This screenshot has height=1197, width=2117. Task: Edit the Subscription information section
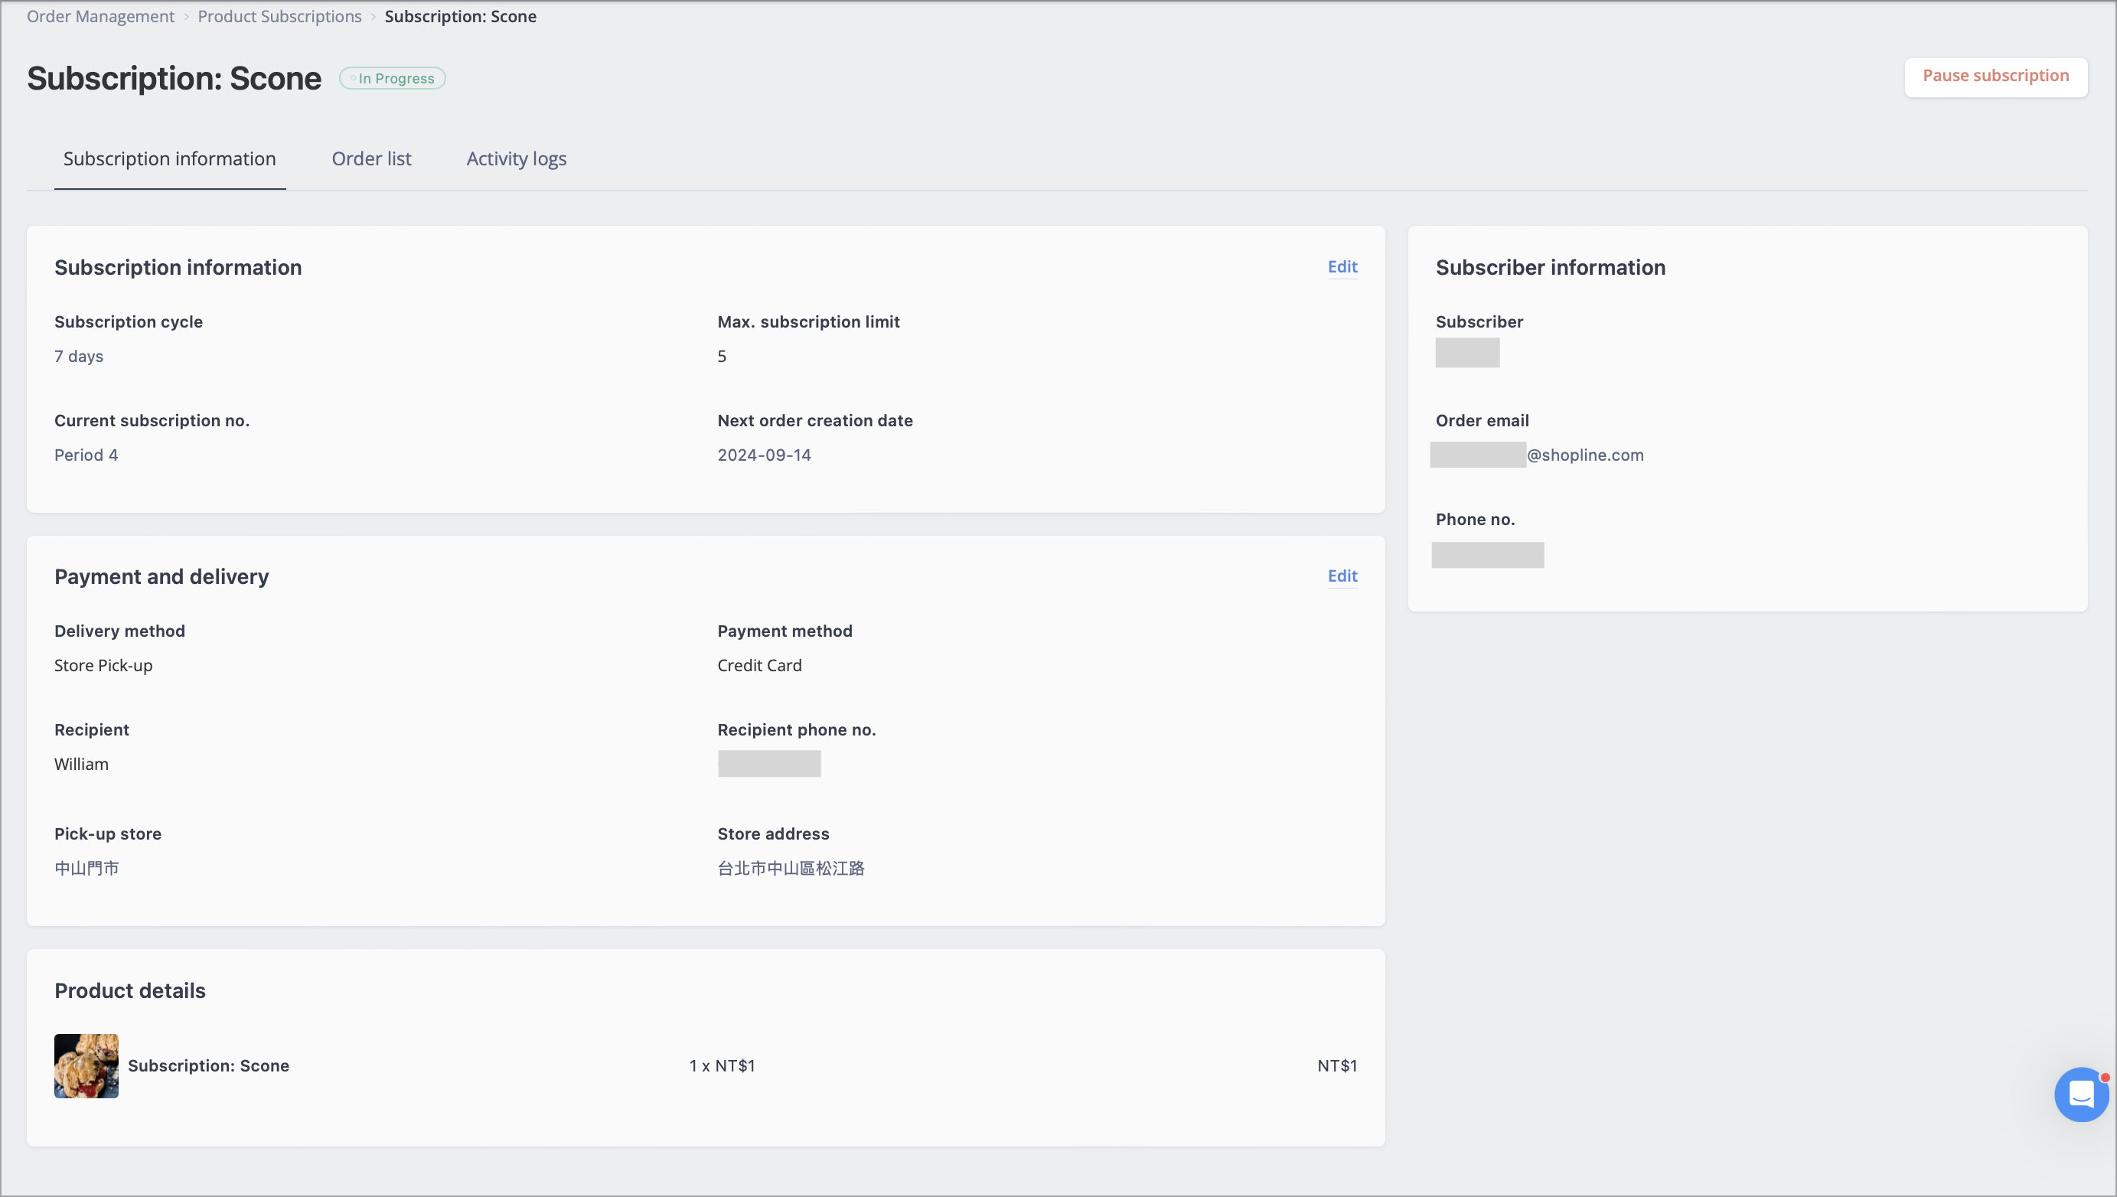[x=1342, y=266]
